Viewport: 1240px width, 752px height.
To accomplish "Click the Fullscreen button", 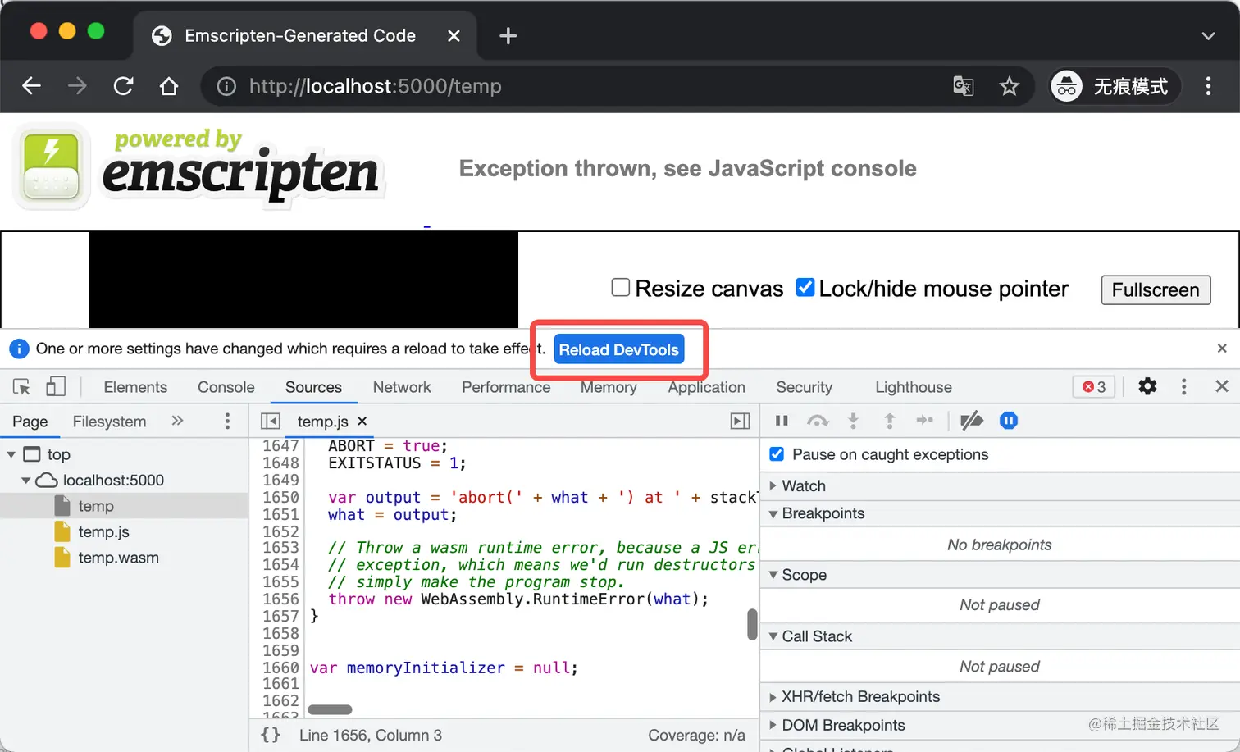I will [1156, 289].
